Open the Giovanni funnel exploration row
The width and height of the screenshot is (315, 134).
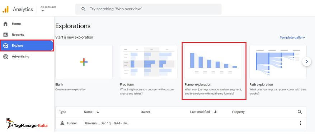tap(181, 123)
